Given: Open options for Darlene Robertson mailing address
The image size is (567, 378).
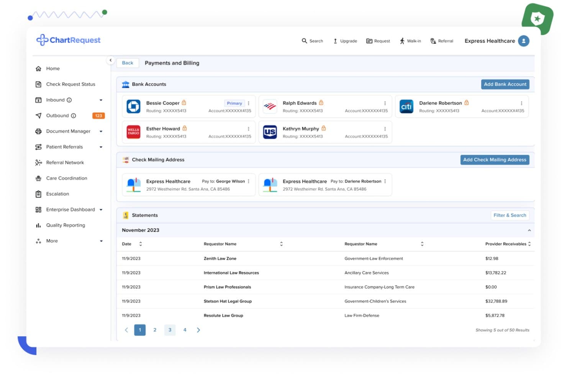Looking at the screenshot, I should (x=385, y=182).
